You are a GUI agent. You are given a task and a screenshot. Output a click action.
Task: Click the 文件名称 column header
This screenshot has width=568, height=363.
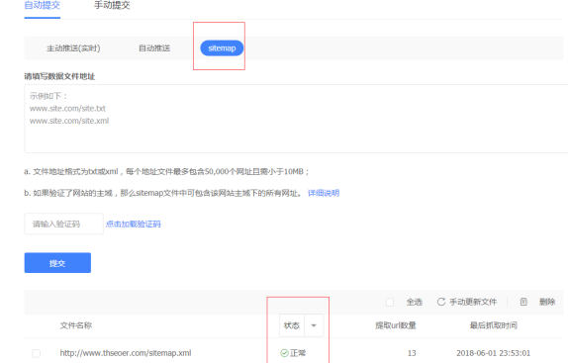click(x=76, y=325)
